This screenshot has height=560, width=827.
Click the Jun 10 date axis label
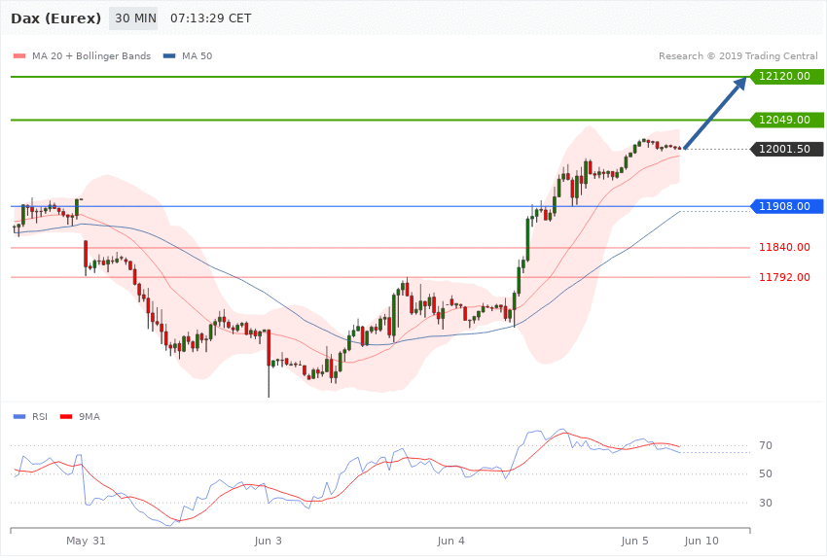click(701, 541)
